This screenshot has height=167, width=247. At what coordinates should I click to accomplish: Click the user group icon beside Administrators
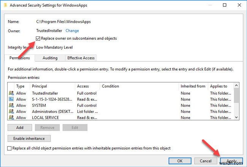11,111
